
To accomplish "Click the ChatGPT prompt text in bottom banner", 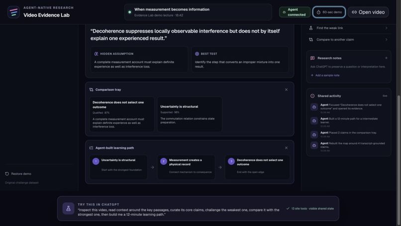I will pyautogui.click(x=179, y=212).
